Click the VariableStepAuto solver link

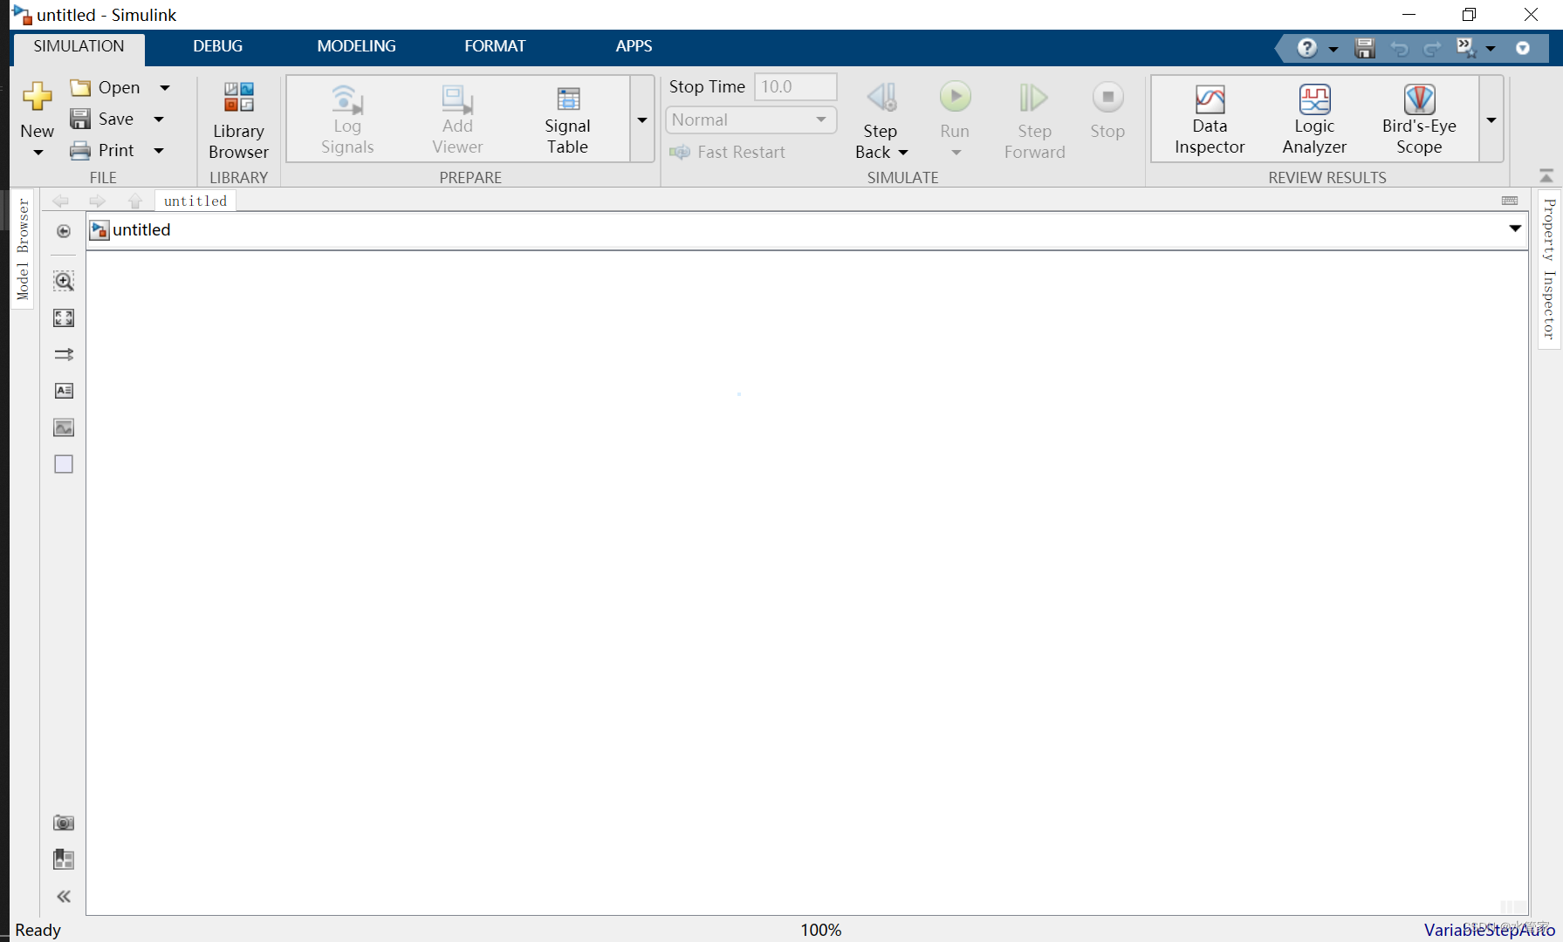1489,930
